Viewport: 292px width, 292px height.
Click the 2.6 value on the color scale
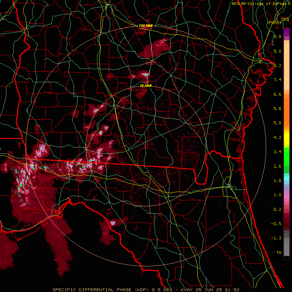click(x=277, y=166)
